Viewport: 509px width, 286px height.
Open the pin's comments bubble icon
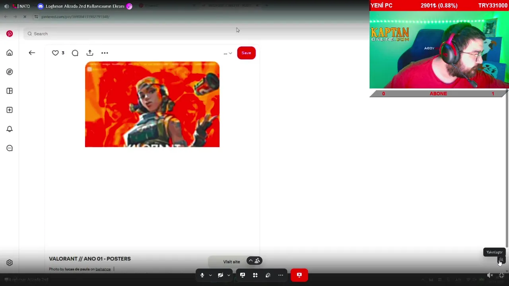click(x=75, y=53)
